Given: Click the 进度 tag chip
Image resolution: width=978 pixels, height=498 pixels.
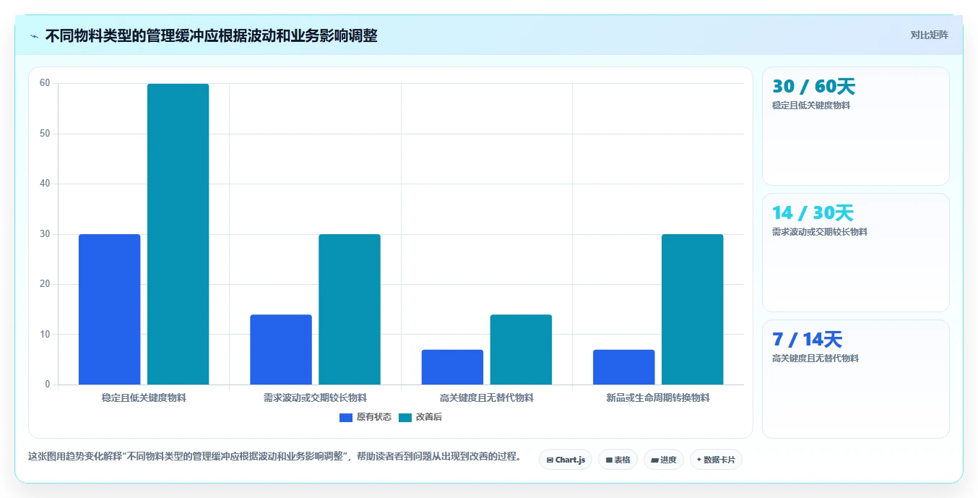Looking at the screenshot, I should click(664, 460).
